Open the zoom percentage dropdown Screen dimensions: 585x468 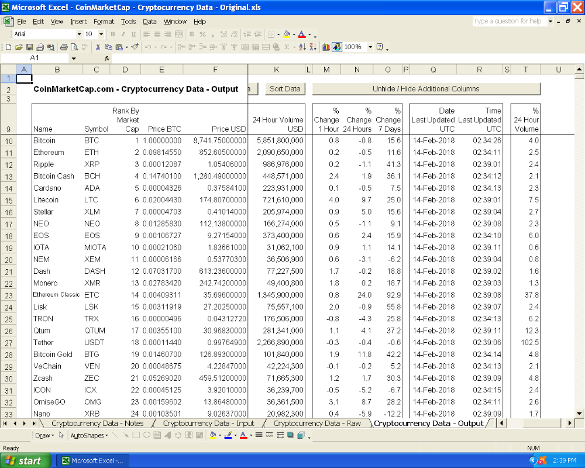[x=370, y=47]
